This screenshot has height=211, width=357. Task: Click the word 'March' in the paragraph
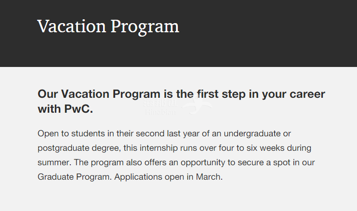(208, 177)
